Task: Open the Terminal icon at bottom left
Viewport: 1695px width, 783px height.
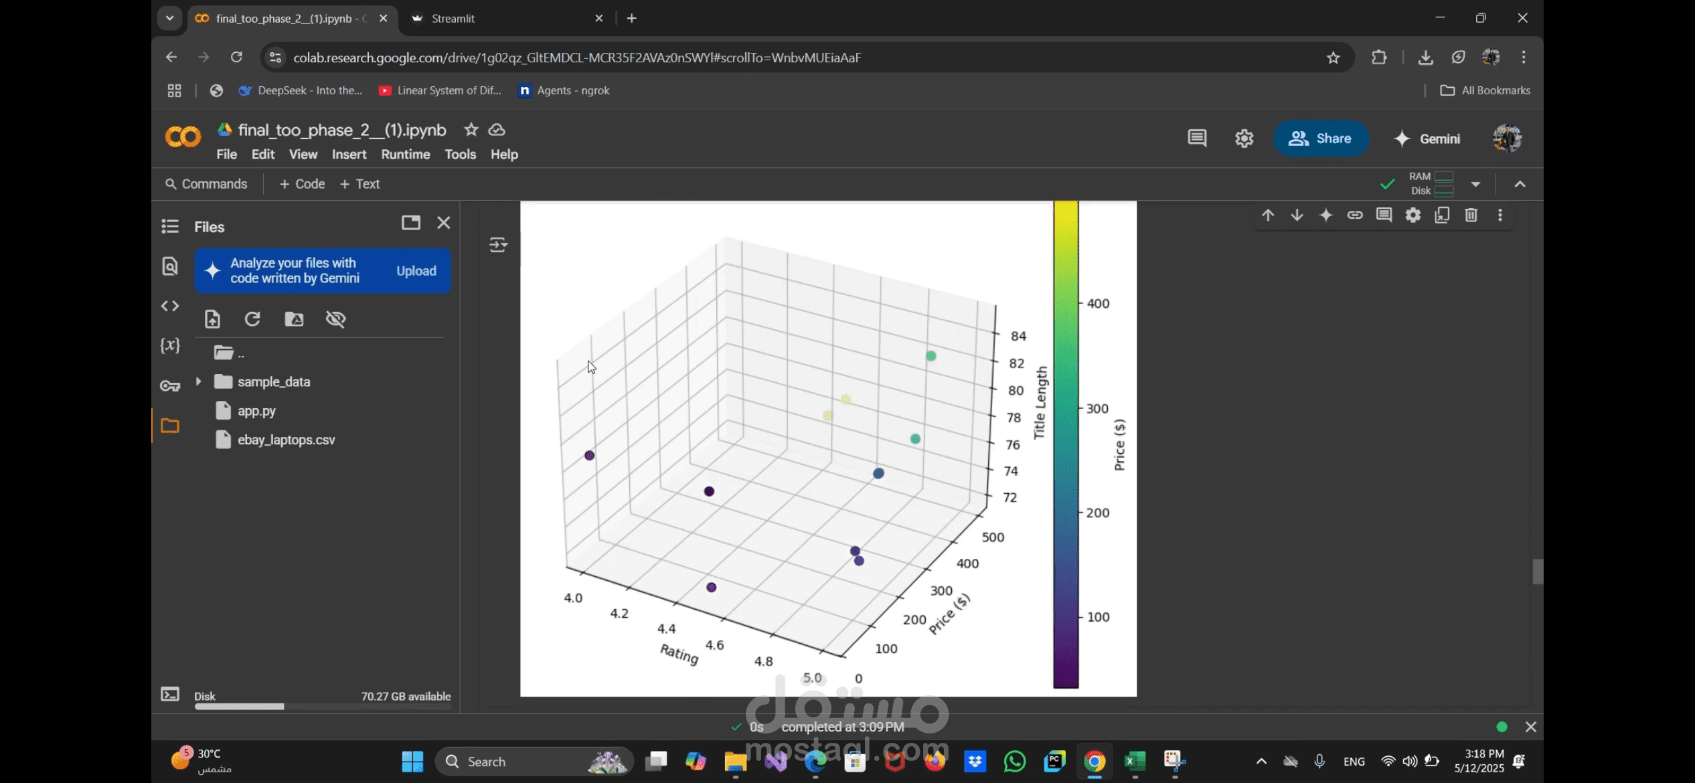Action: (x=170, y=695)
